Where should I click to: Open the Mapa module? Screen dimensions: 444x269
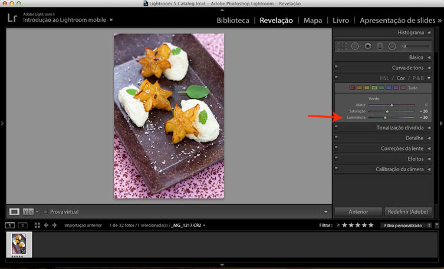point(313,20)
